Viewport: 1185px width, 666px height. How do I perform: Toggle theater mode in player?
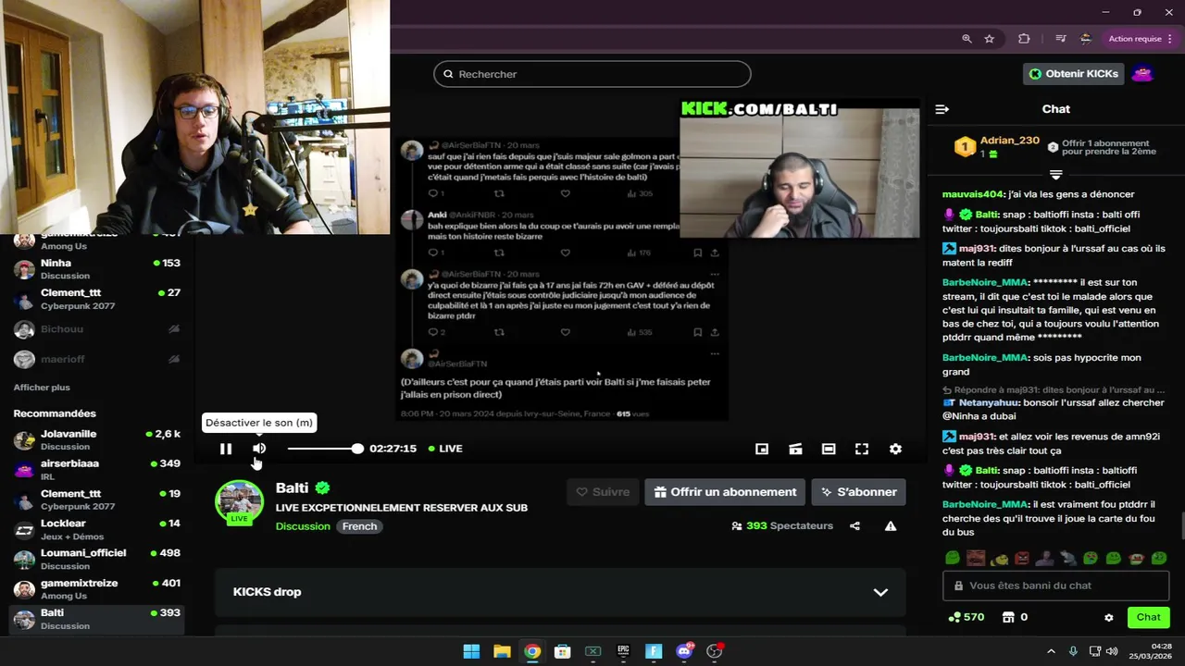click(829, 449)
